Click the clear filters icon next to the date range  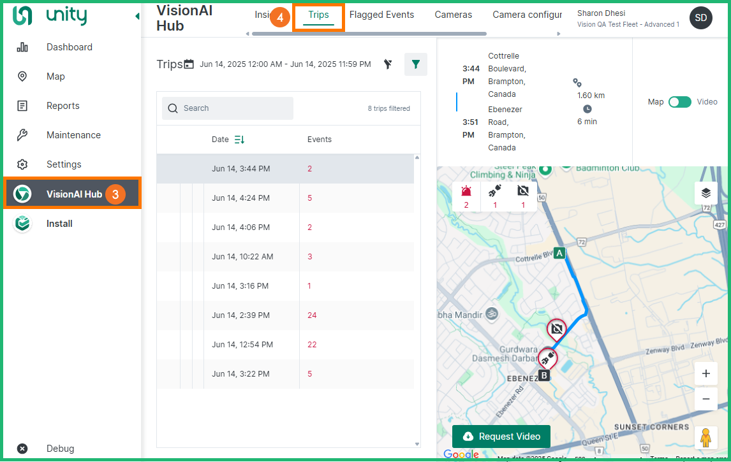[388, 64]
